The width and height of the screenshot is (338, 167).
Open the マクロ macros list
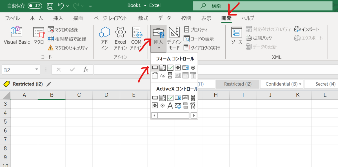pos(39,35)
